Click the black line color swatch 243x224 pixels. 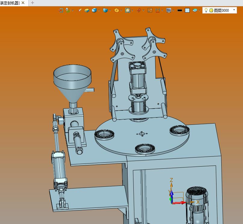click(x=180, y=10)
